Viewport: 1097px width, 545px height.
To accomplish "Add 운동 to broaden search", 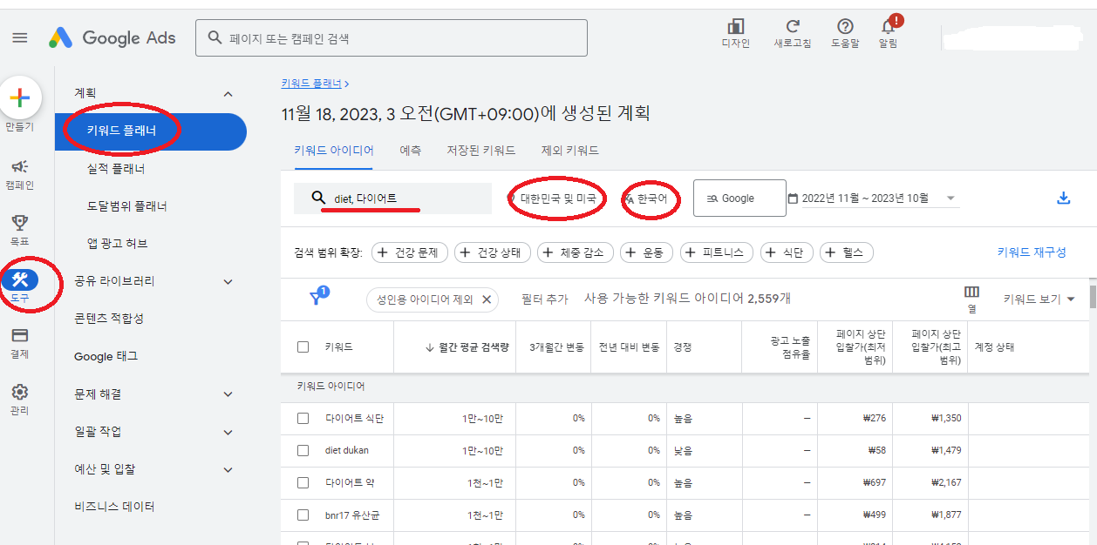I will [646, 252].
